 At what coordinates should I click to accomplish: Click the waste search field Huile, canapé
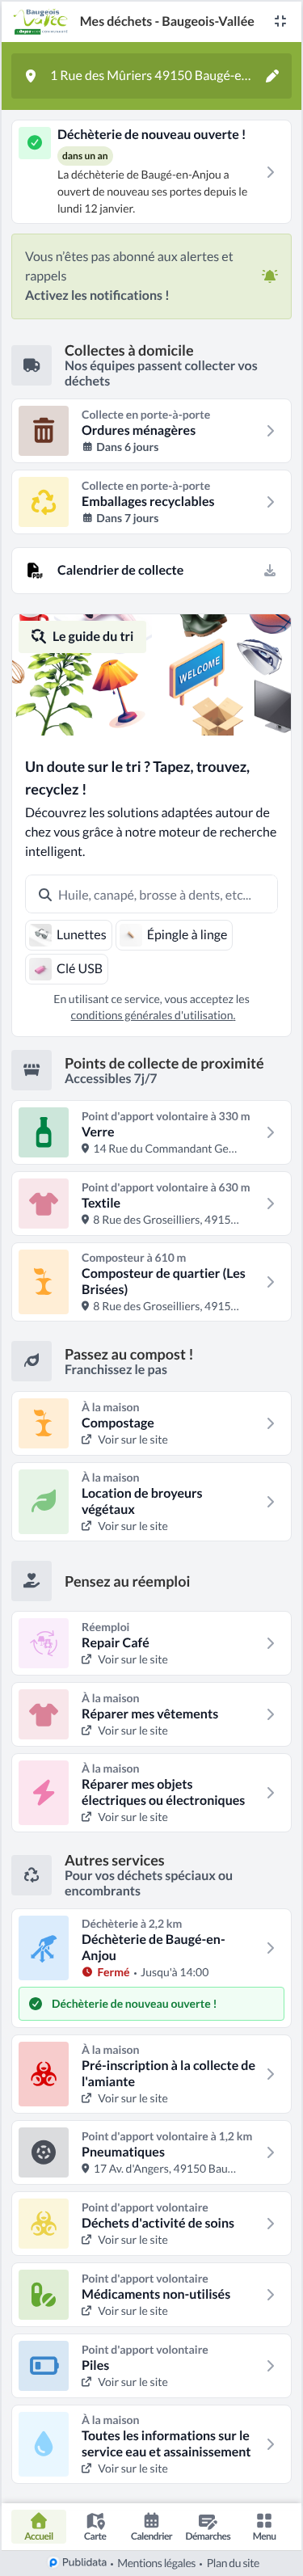151,895
